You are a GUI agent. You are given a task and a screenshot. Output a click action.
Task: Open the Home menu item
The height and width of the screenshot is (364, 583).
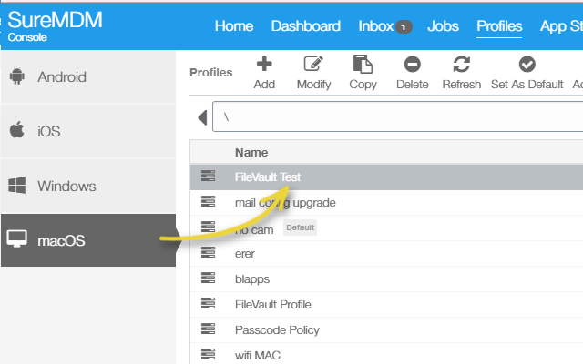(234, 26)
